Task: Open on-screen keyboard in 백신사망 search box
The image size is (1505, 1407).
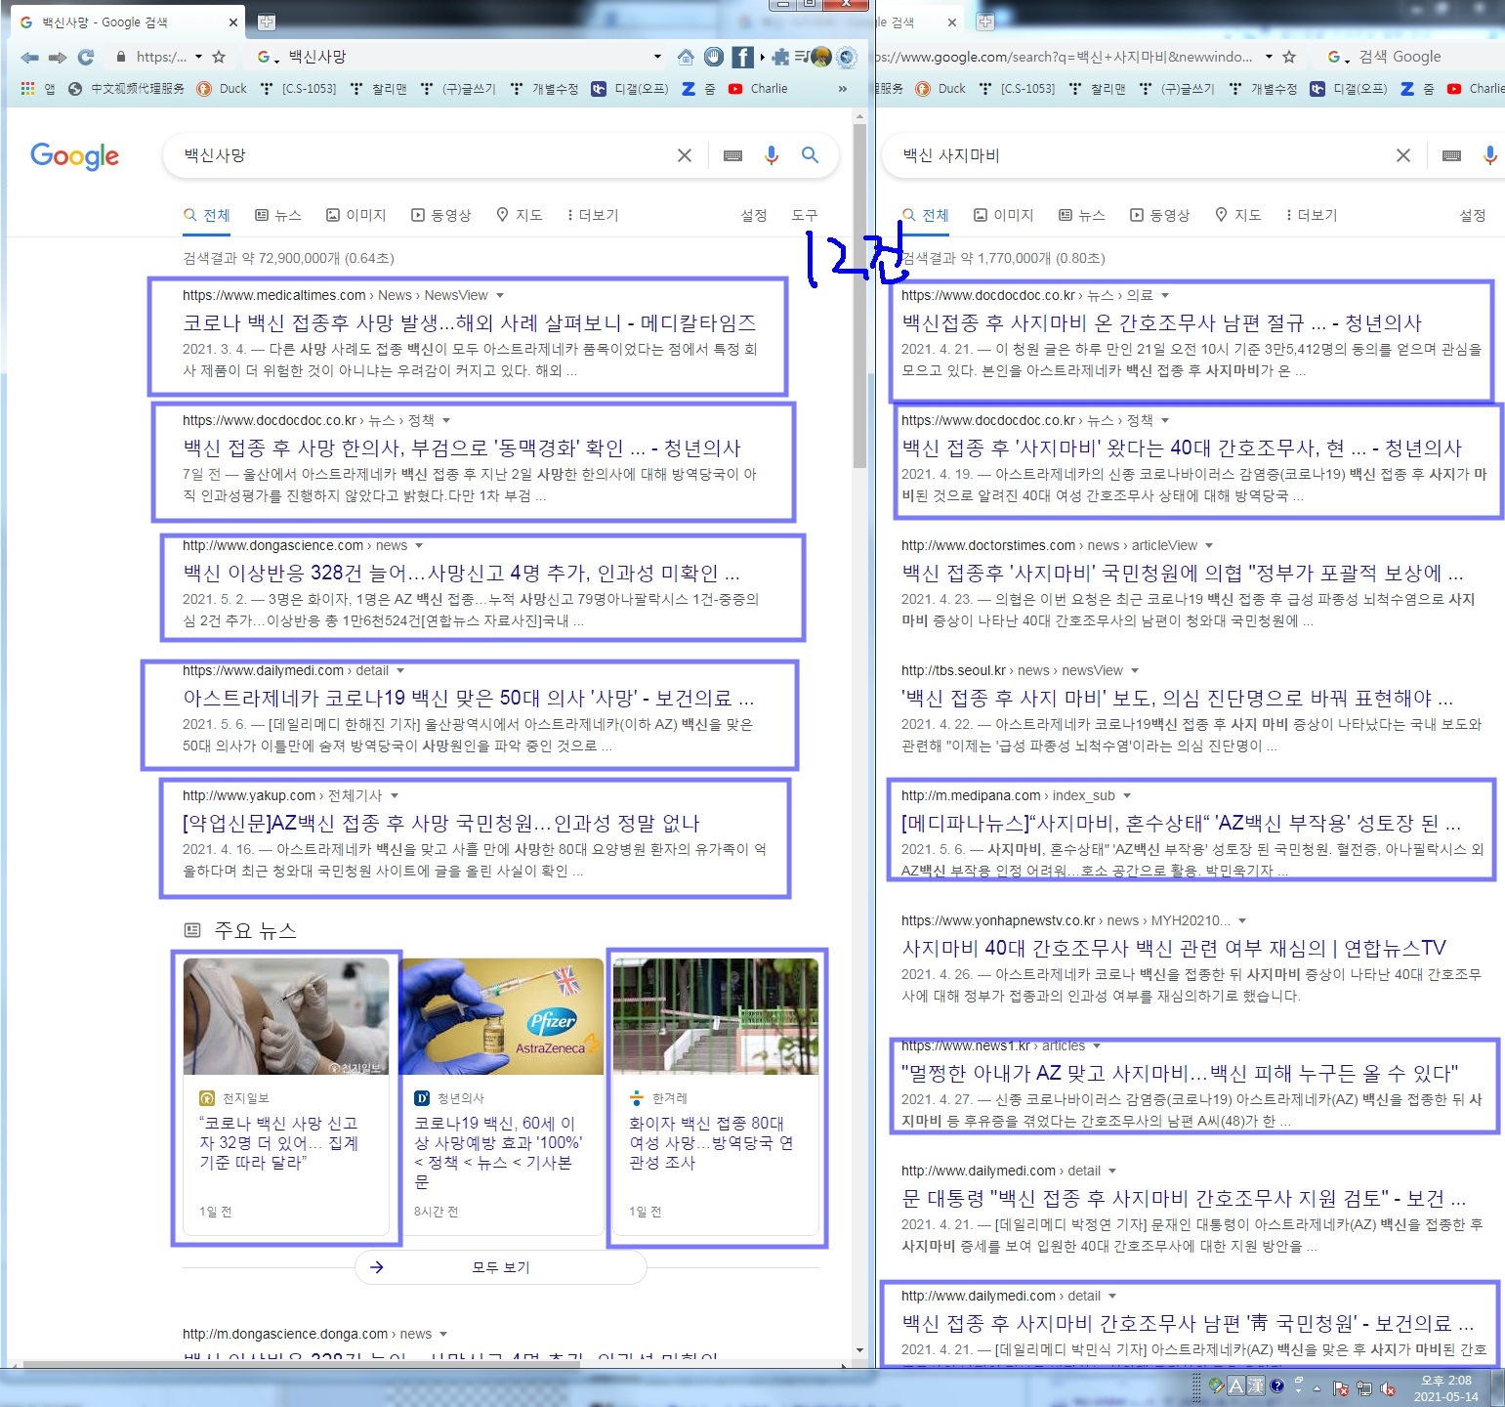Action: 732,155
